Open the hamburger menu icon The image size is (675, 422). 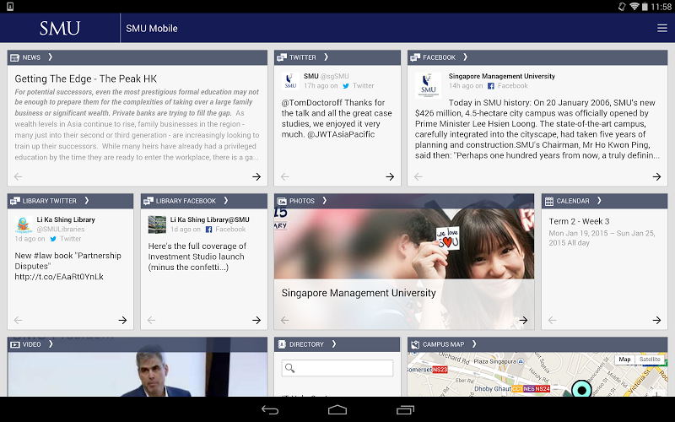click(662, 29)
